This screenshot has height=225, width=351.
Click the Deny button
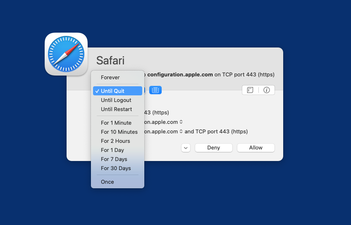click(214, 148)
